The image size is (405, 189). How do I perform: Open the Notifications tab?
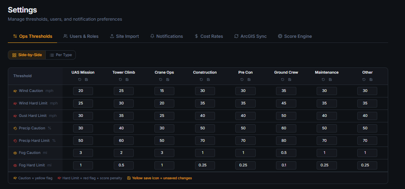[167, 36]
